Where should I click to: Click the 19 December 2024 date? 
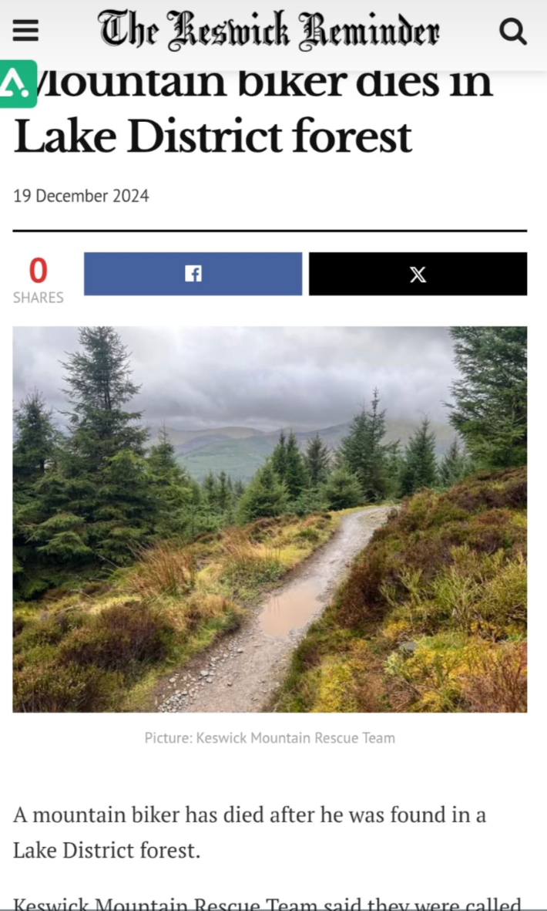click(81, 196)
